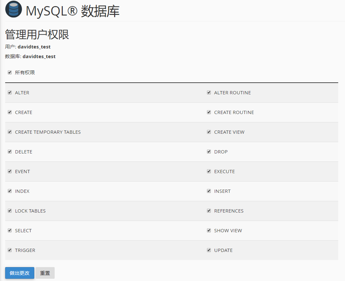Click the 所有权限 label text
Viewport: 345px width, 281px height.
coord(25,72)
